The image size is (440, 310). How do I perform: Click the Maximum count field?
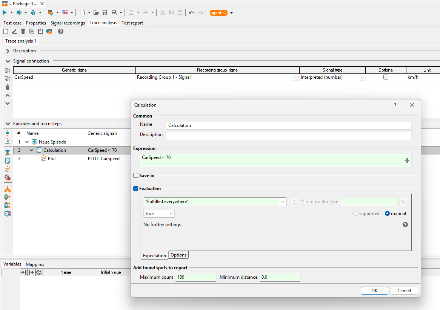(196, 277)
